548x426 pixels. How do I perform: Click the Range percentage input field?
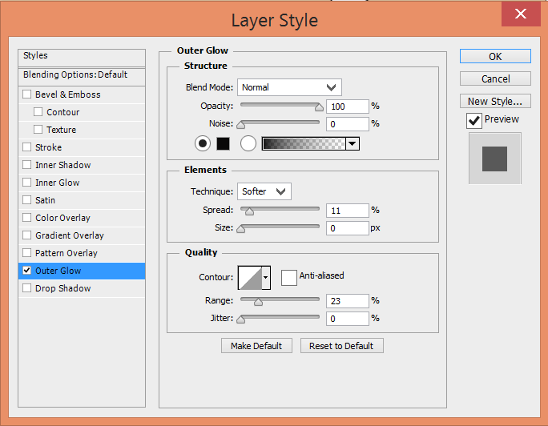(347, 301)
